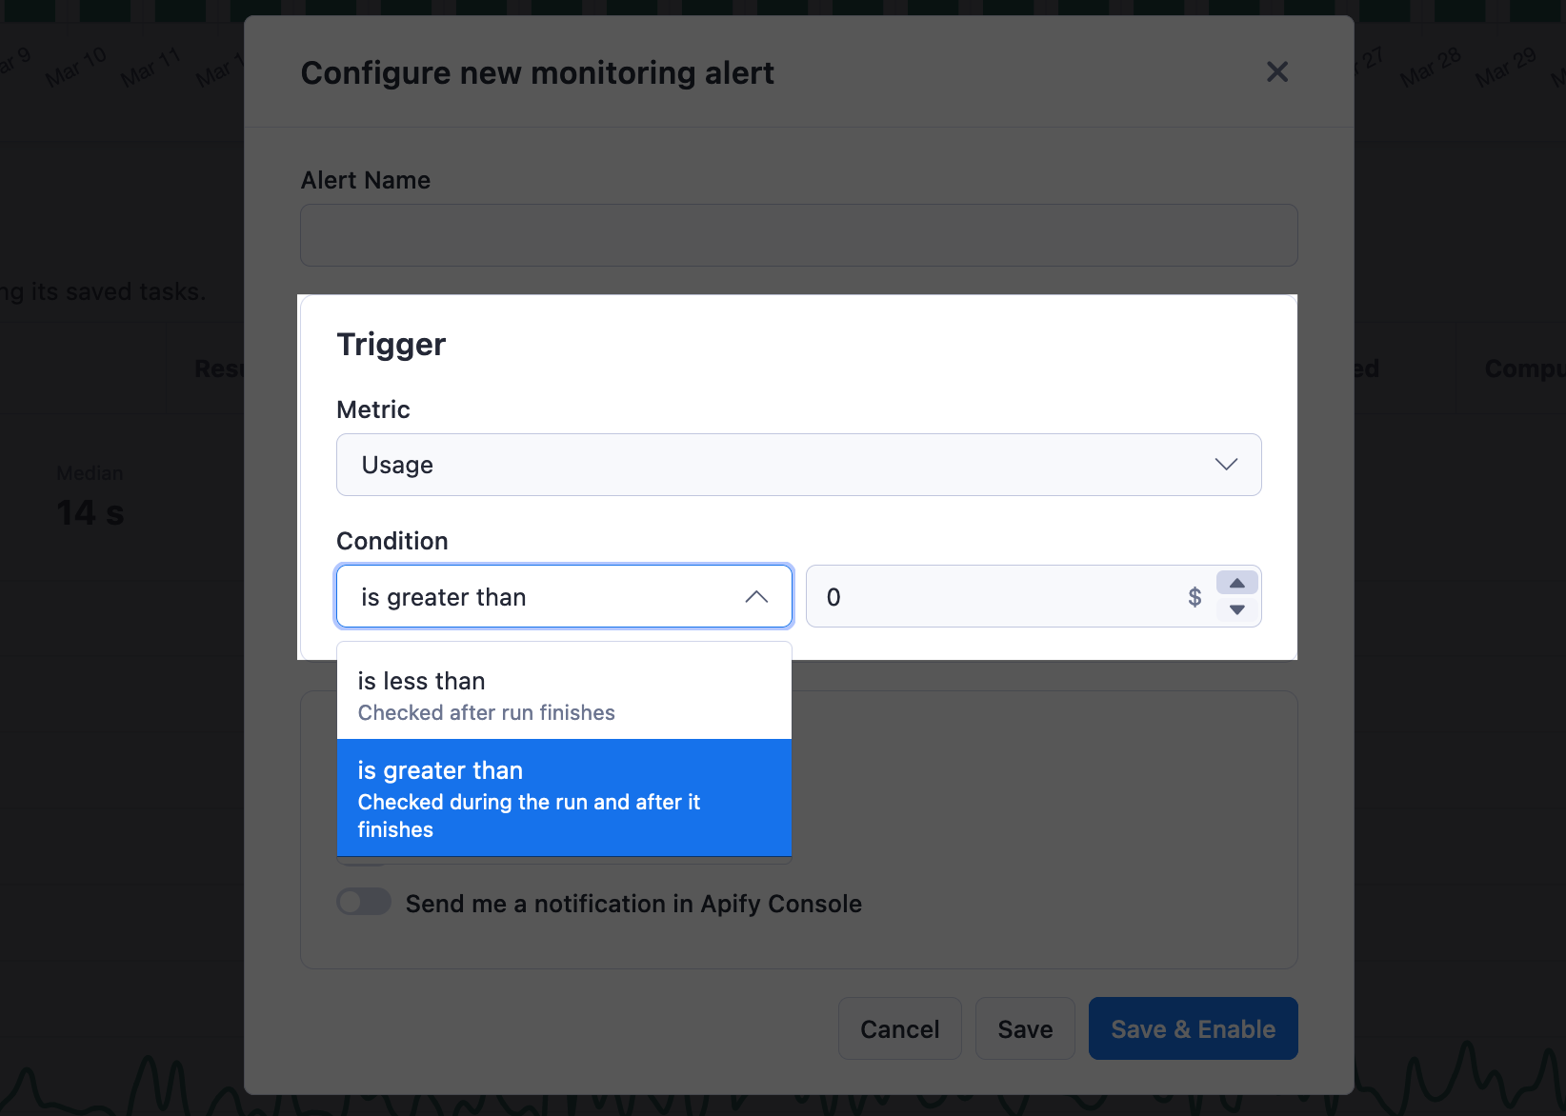The height and width of the screenshot is (1116, 1566).
Task: Adjust the threshold value using the stepper control
Action: pyautogui.click(x=1236, y=596)
